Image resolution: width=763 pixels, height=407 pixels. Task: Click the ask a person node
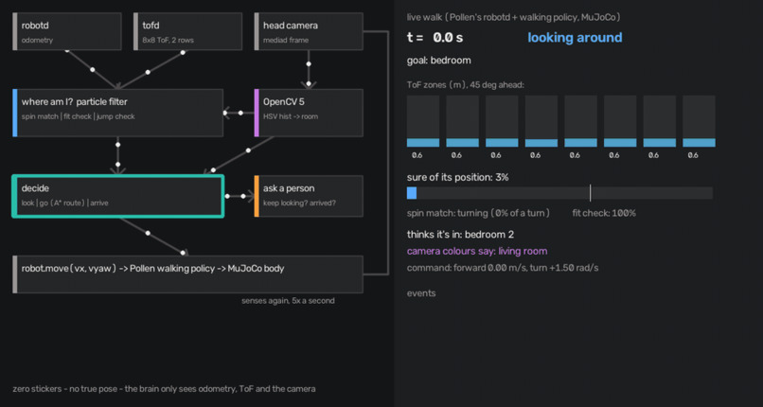pos(309,196)
